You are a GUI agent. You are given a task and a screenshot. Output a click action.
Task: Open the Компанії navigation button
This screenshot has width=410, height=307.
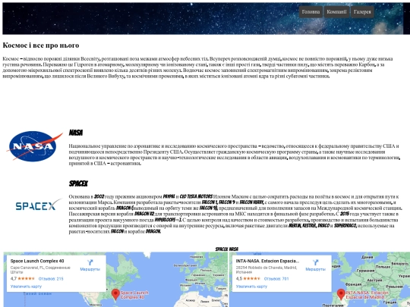click(x=336, y=11)
